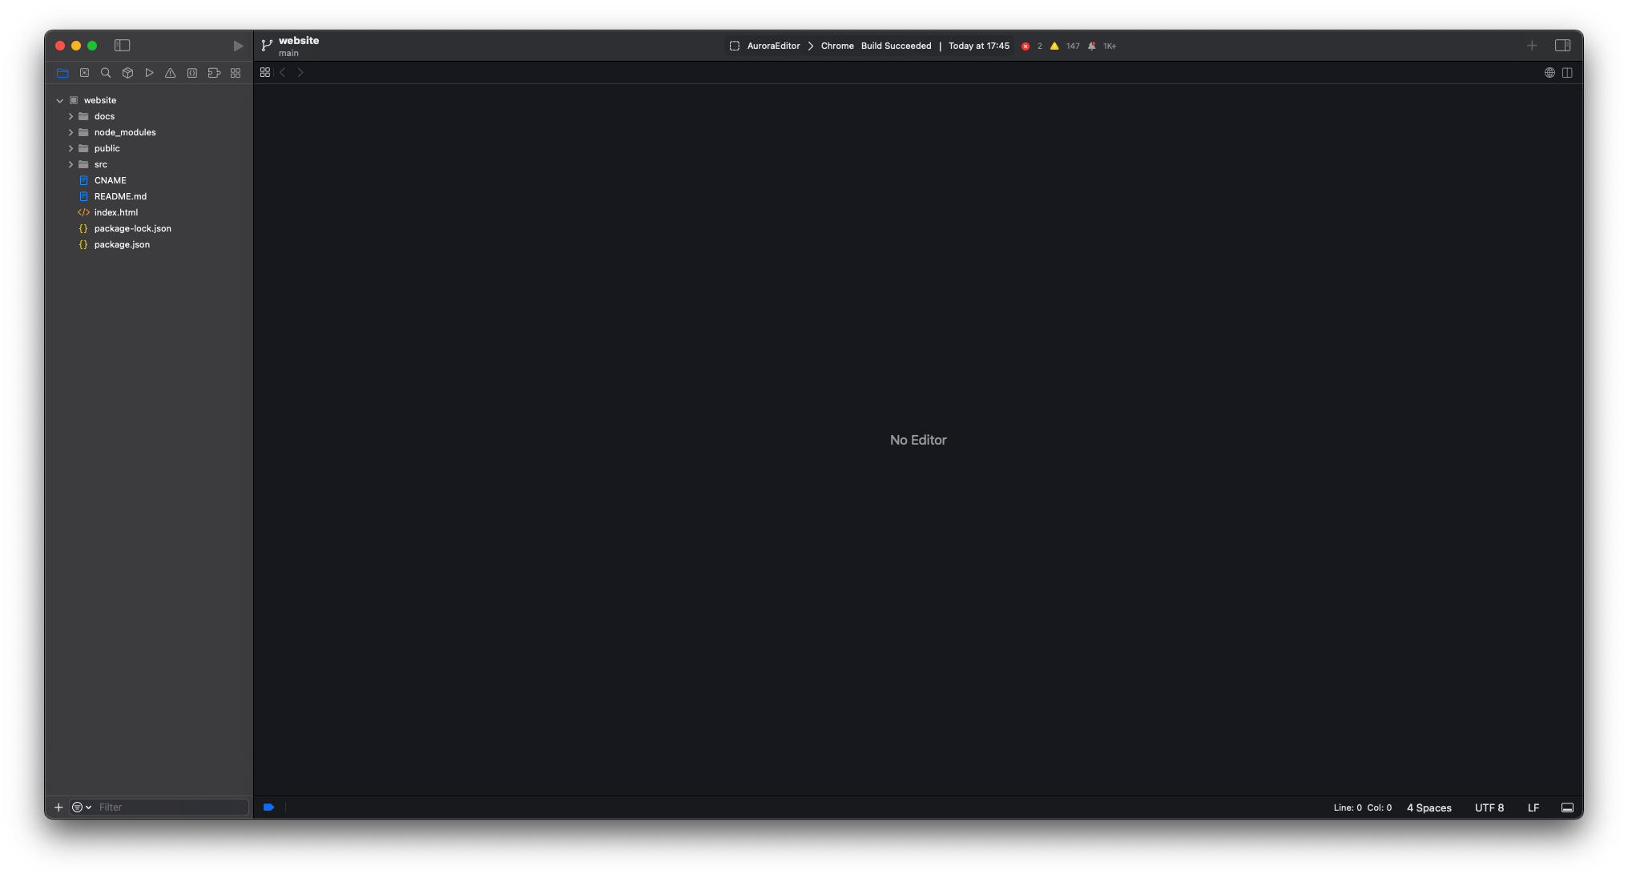Open notifications via the bell icon
The width and height of the screenshot is (1628, 878).
pyautogui.click(x=1092, y=46)
